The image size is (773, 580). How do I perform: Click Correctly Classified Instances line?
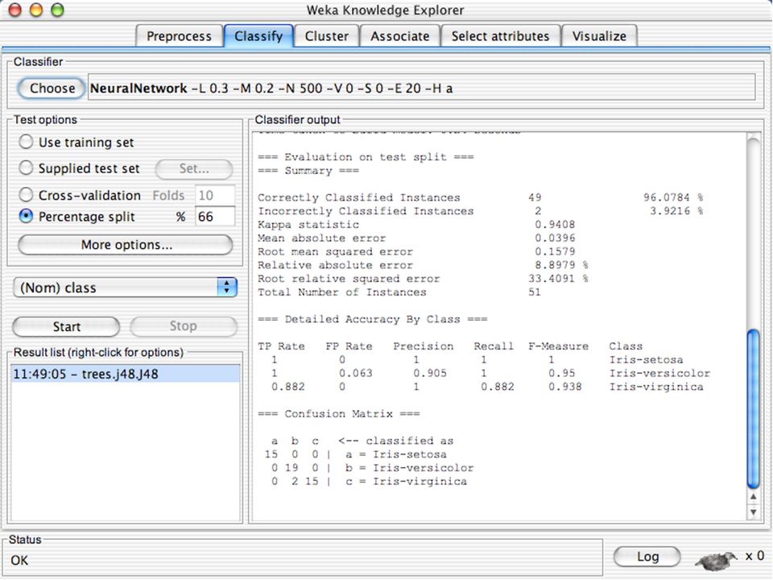pos(480,197)
